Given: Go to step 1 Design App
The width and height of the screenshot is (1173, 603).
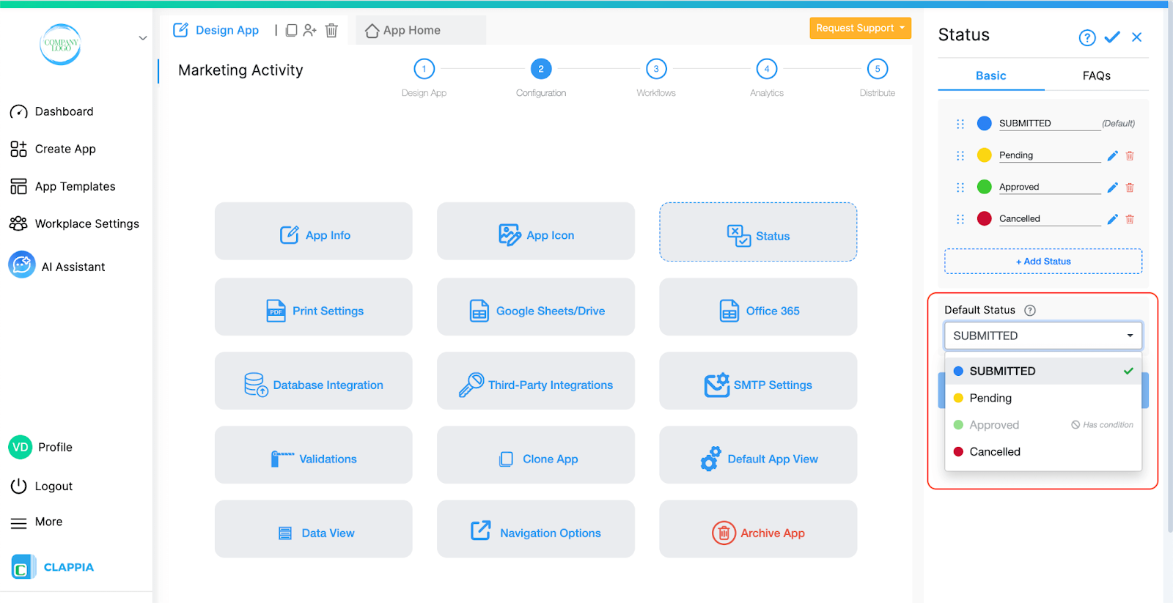Looking at the screenshot, I should 424,69.
